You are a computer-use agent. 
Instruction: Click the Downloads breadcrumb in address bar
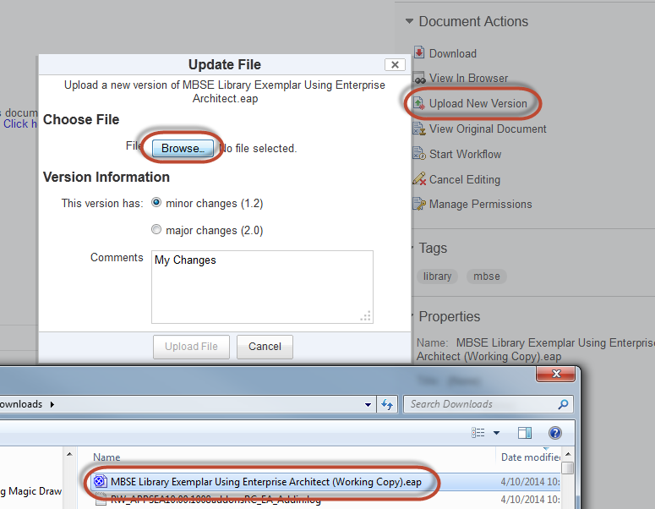pyautogui.click(x=21, y=404)
